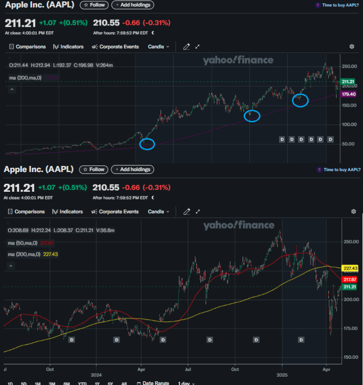The width and height of the screenshot is (363, 385).
Task: Click the green 211.21 price label in top chart
Action: click(x=348, y=81)
